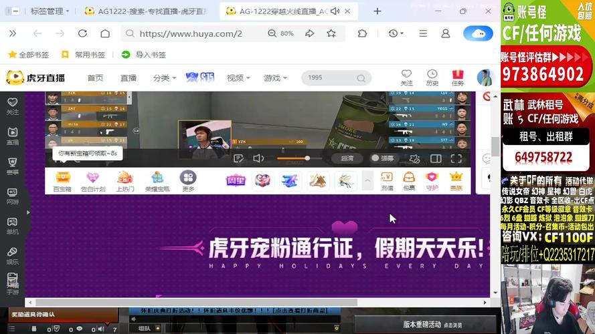Open 告白计划 heart gift icon
The width and height of the screenshot is (595, 334).
[x=93, y=181]
